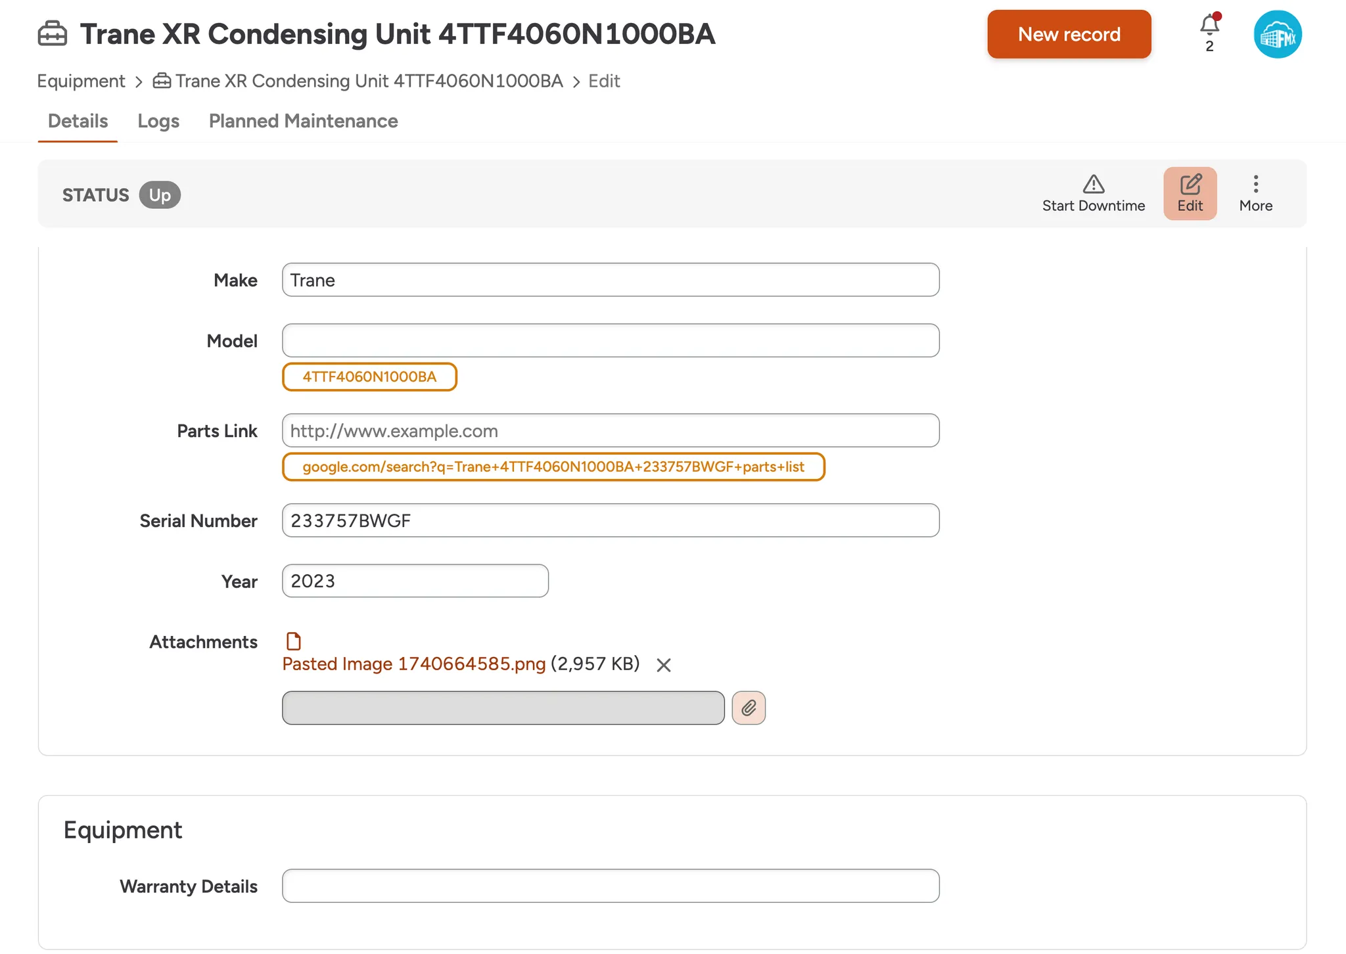Open the notifications bell
Image resolution: width=1346 pixels, height=954 pixels.
coord(1208,27)
